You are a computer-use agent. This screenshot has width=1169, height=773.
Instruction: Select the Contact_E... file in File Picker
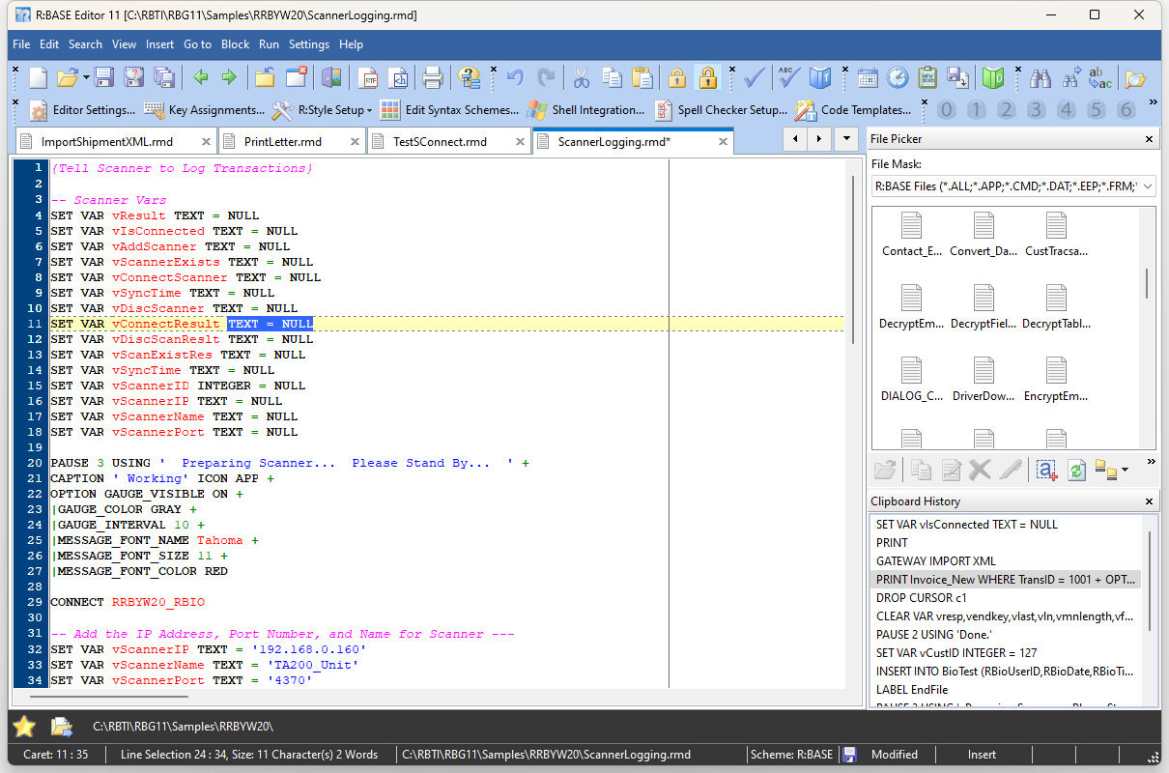click(911, 235)
